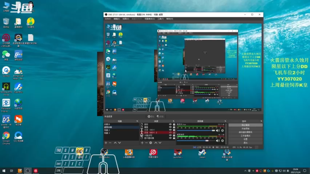Mute the 桌面音频 mixer channel
This screenshot has width=310, height=174.
[218, 141]
